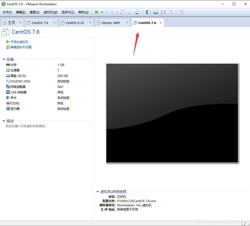Click the revert to snapshot icon
250x226 pixels.
click(x=130, y=12)
